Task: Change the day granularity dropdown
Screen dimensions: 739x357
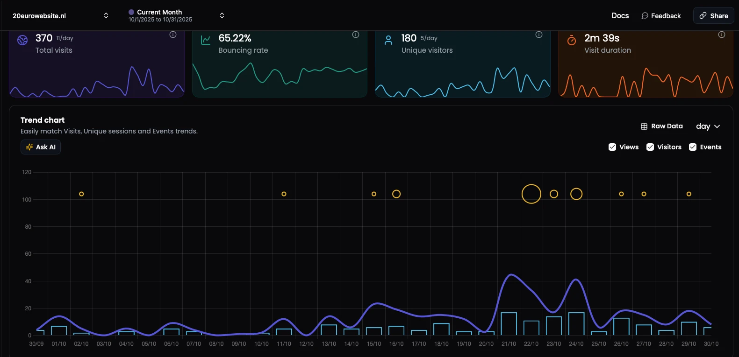Action: [708, 126]
